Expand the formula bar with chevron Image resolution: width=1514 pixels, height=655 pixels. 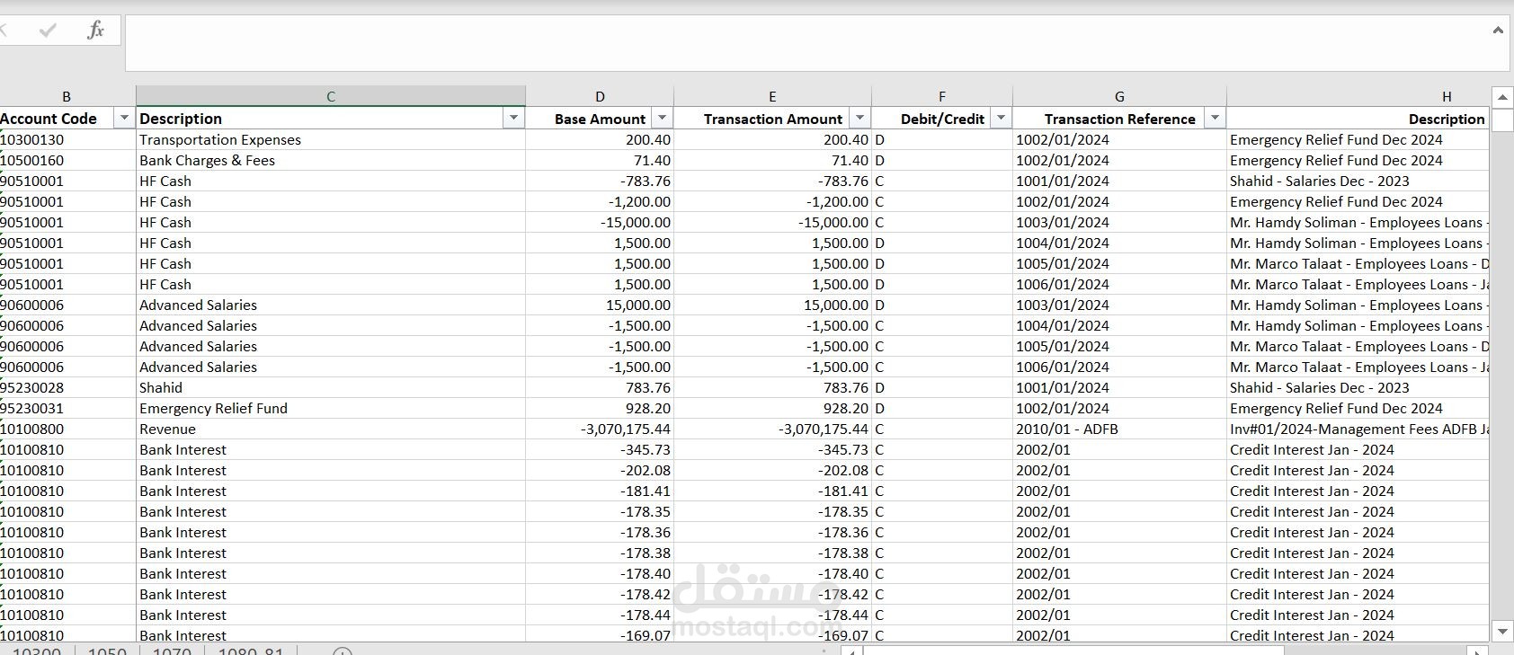pos(1498,30)
